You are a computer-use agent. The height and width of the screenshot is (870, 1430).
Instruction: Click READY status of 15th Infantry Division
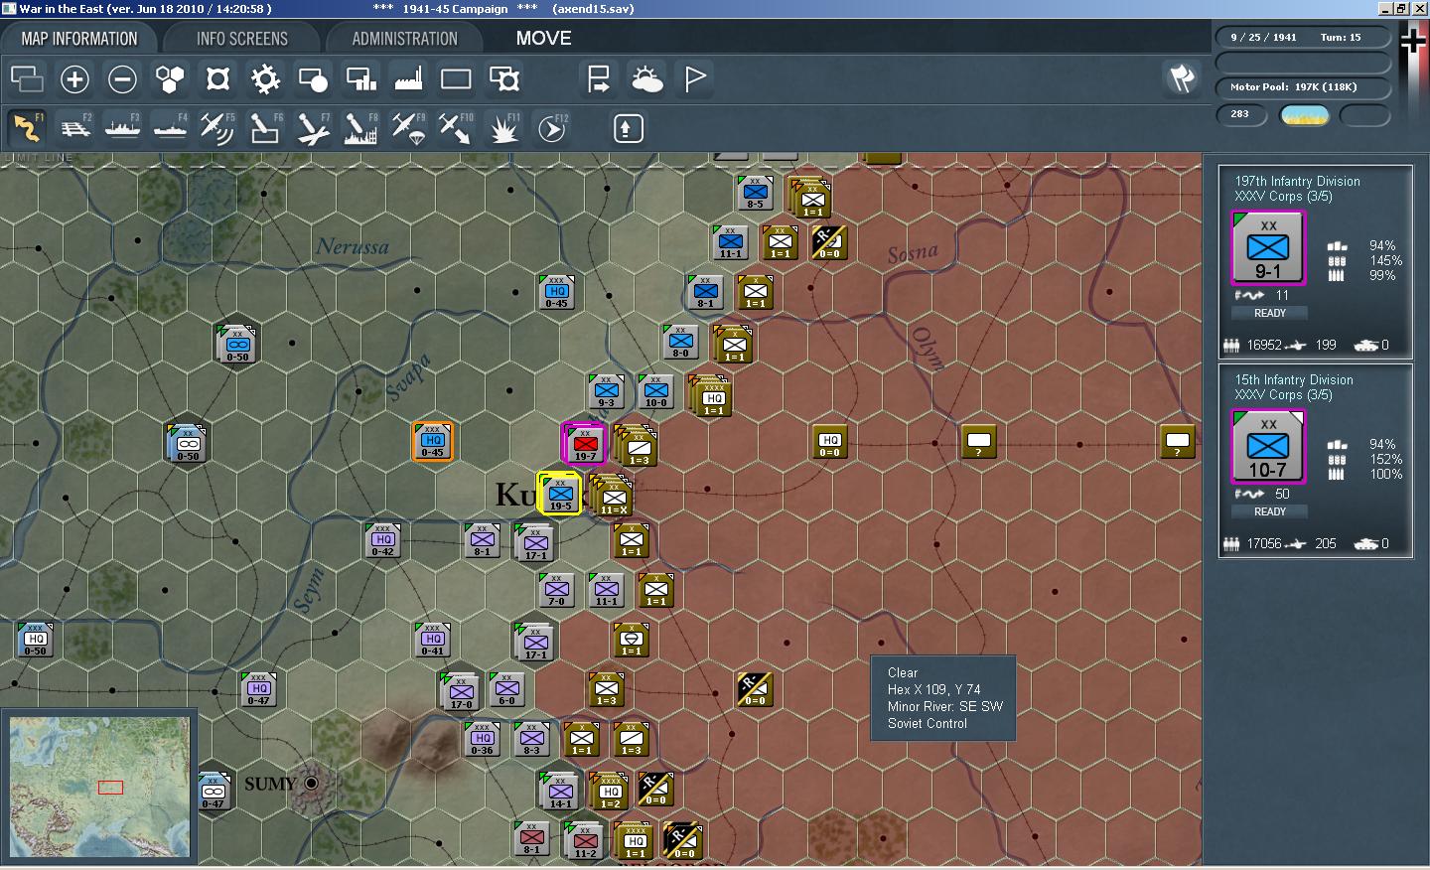pyautogui.click(x=1269, y=511)
